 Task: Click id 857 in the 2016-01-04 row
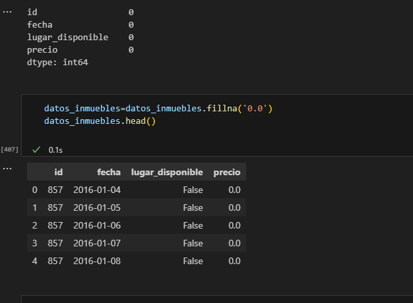(x=55, y=190)
